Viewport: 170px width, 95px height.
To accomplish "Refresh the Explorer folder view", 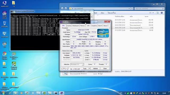I will [132, 9].
